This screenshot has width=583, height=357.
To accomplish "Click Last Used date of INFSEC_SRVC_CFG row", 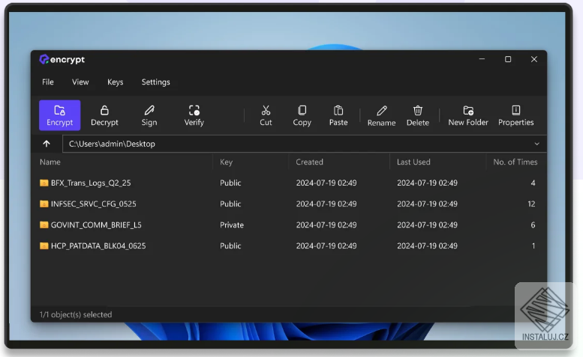I will pos(427,204).
